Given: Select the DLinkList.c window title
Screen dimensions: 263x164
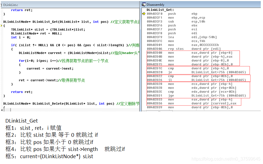Looking at the screenshot, I should tap(11, 5).
